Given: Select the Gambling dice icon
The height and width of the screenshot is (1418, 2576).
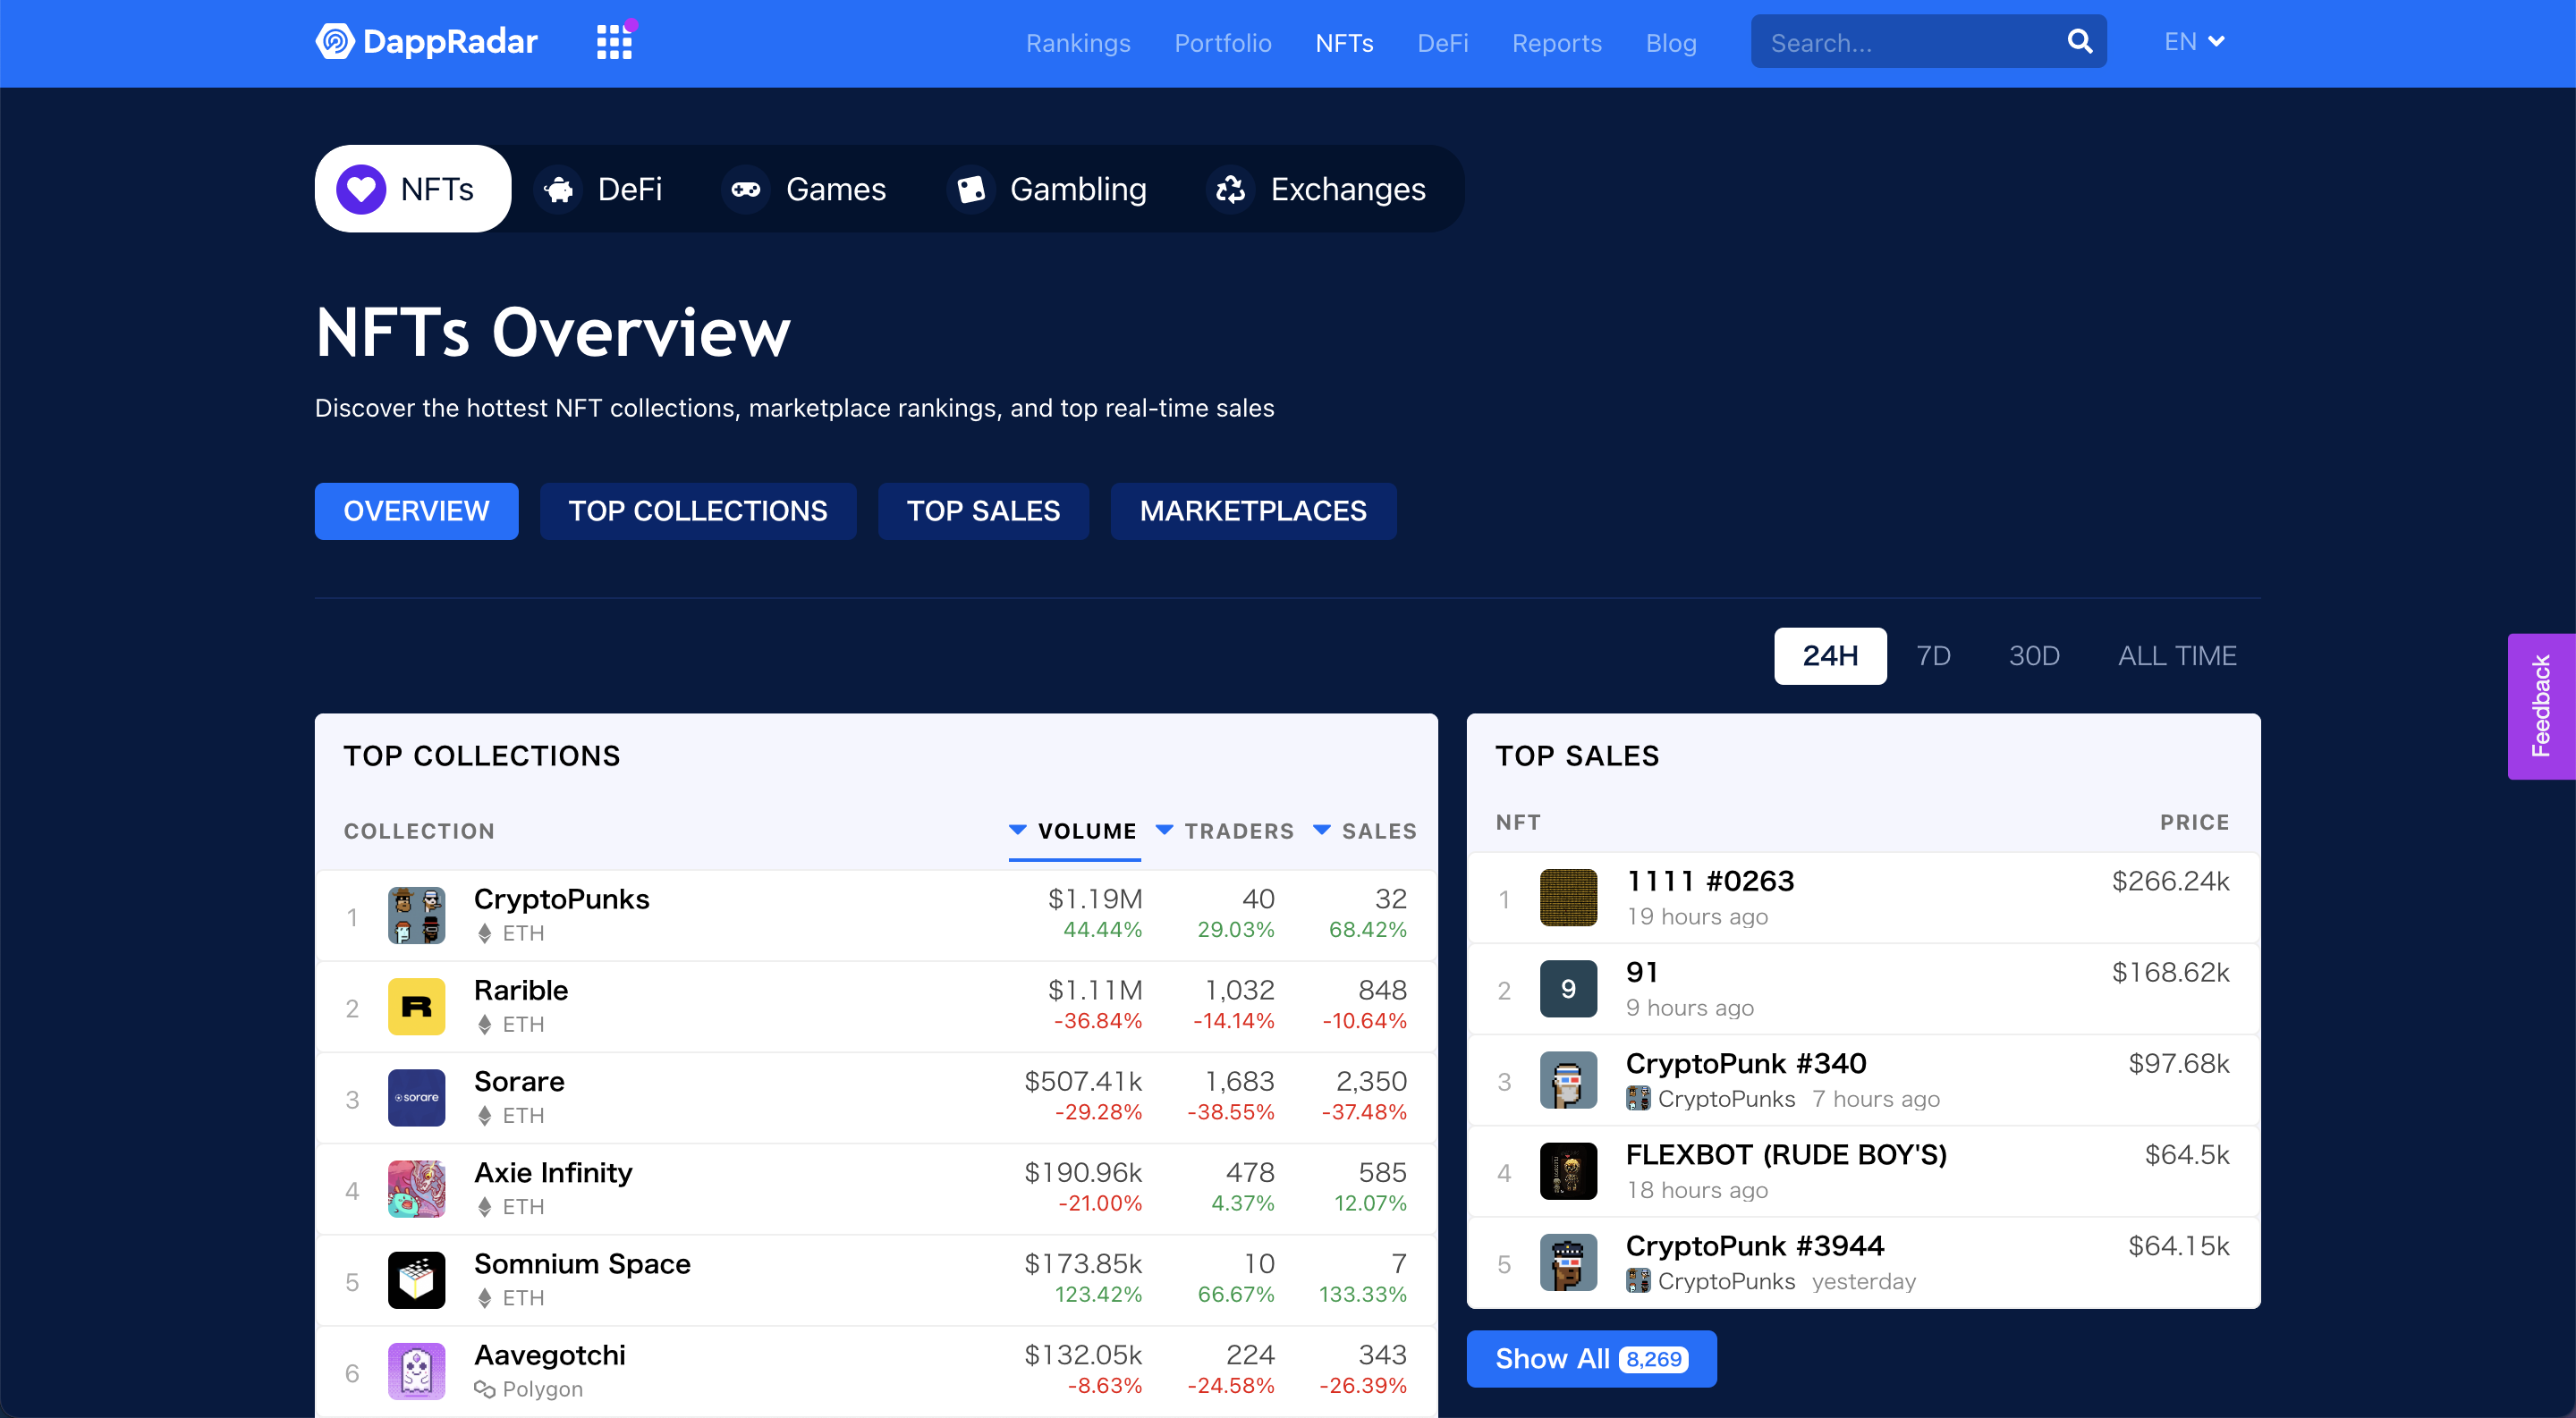Looking at the screenshot, I should 970,189.
